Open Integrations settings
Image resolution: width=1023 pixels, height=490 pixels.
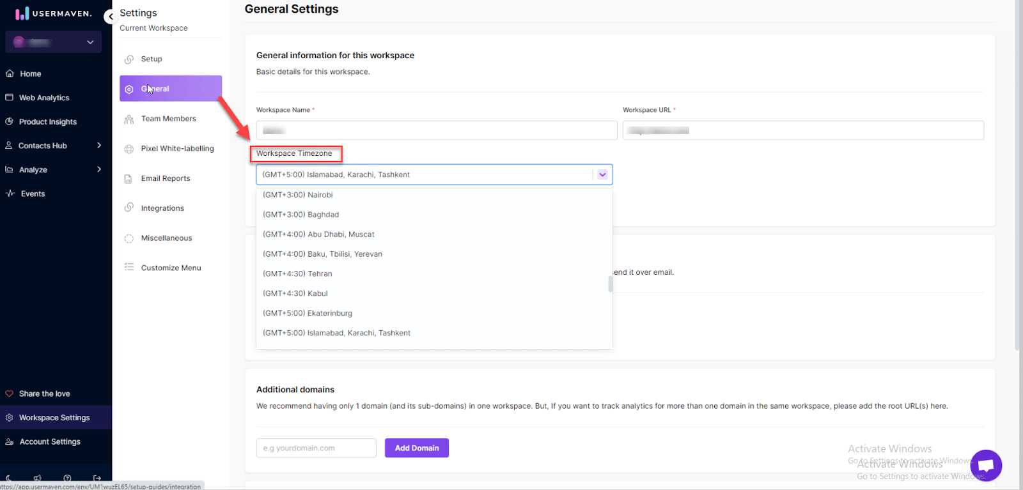162,208
